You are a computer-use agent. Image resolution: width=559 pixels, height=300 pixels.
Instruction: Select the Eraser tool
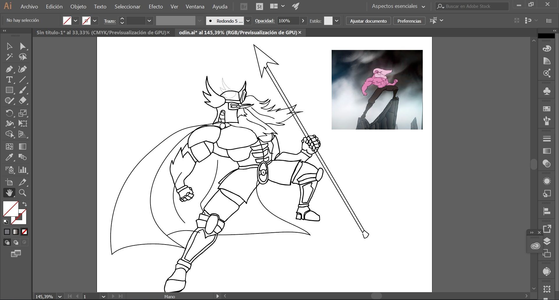pos(22,100)
